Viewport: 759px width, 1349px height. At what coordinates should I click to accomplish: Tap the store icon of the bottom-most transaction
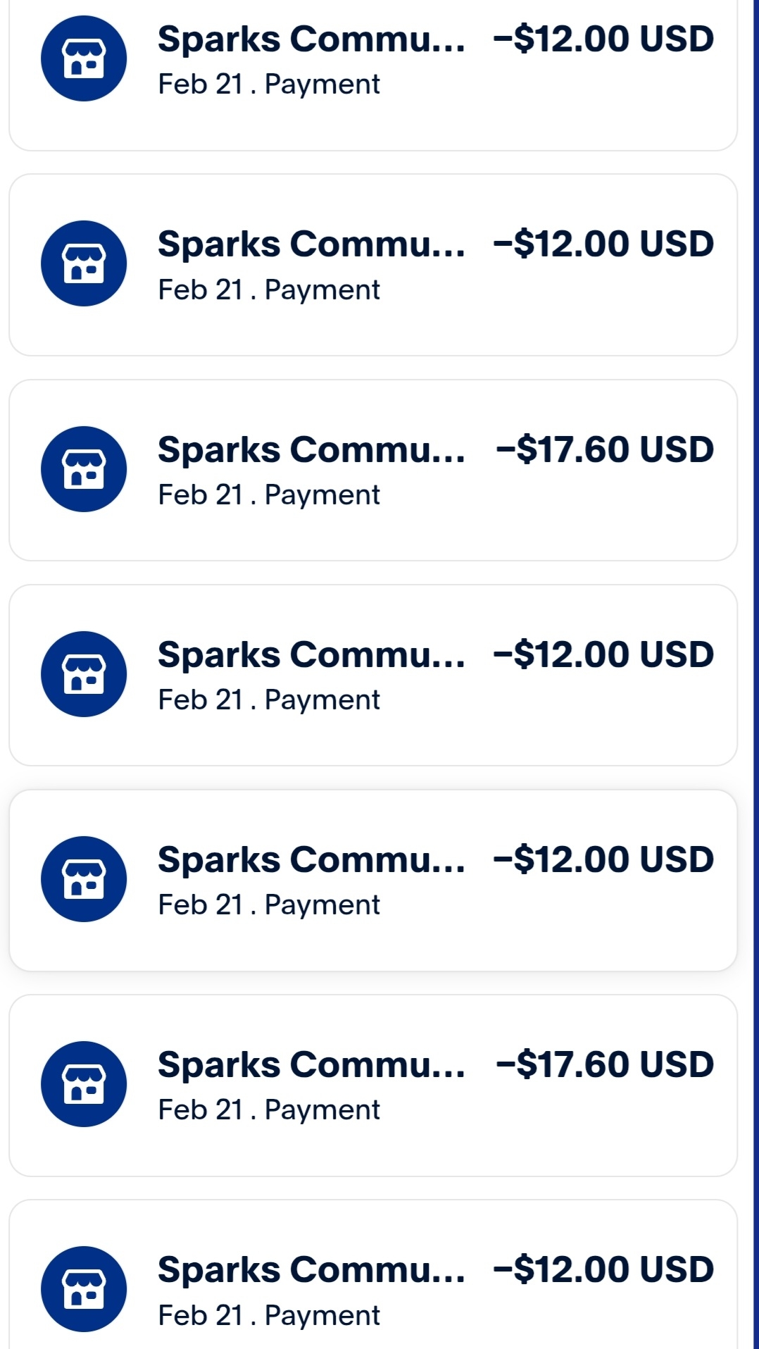[x=84, y=1289]
